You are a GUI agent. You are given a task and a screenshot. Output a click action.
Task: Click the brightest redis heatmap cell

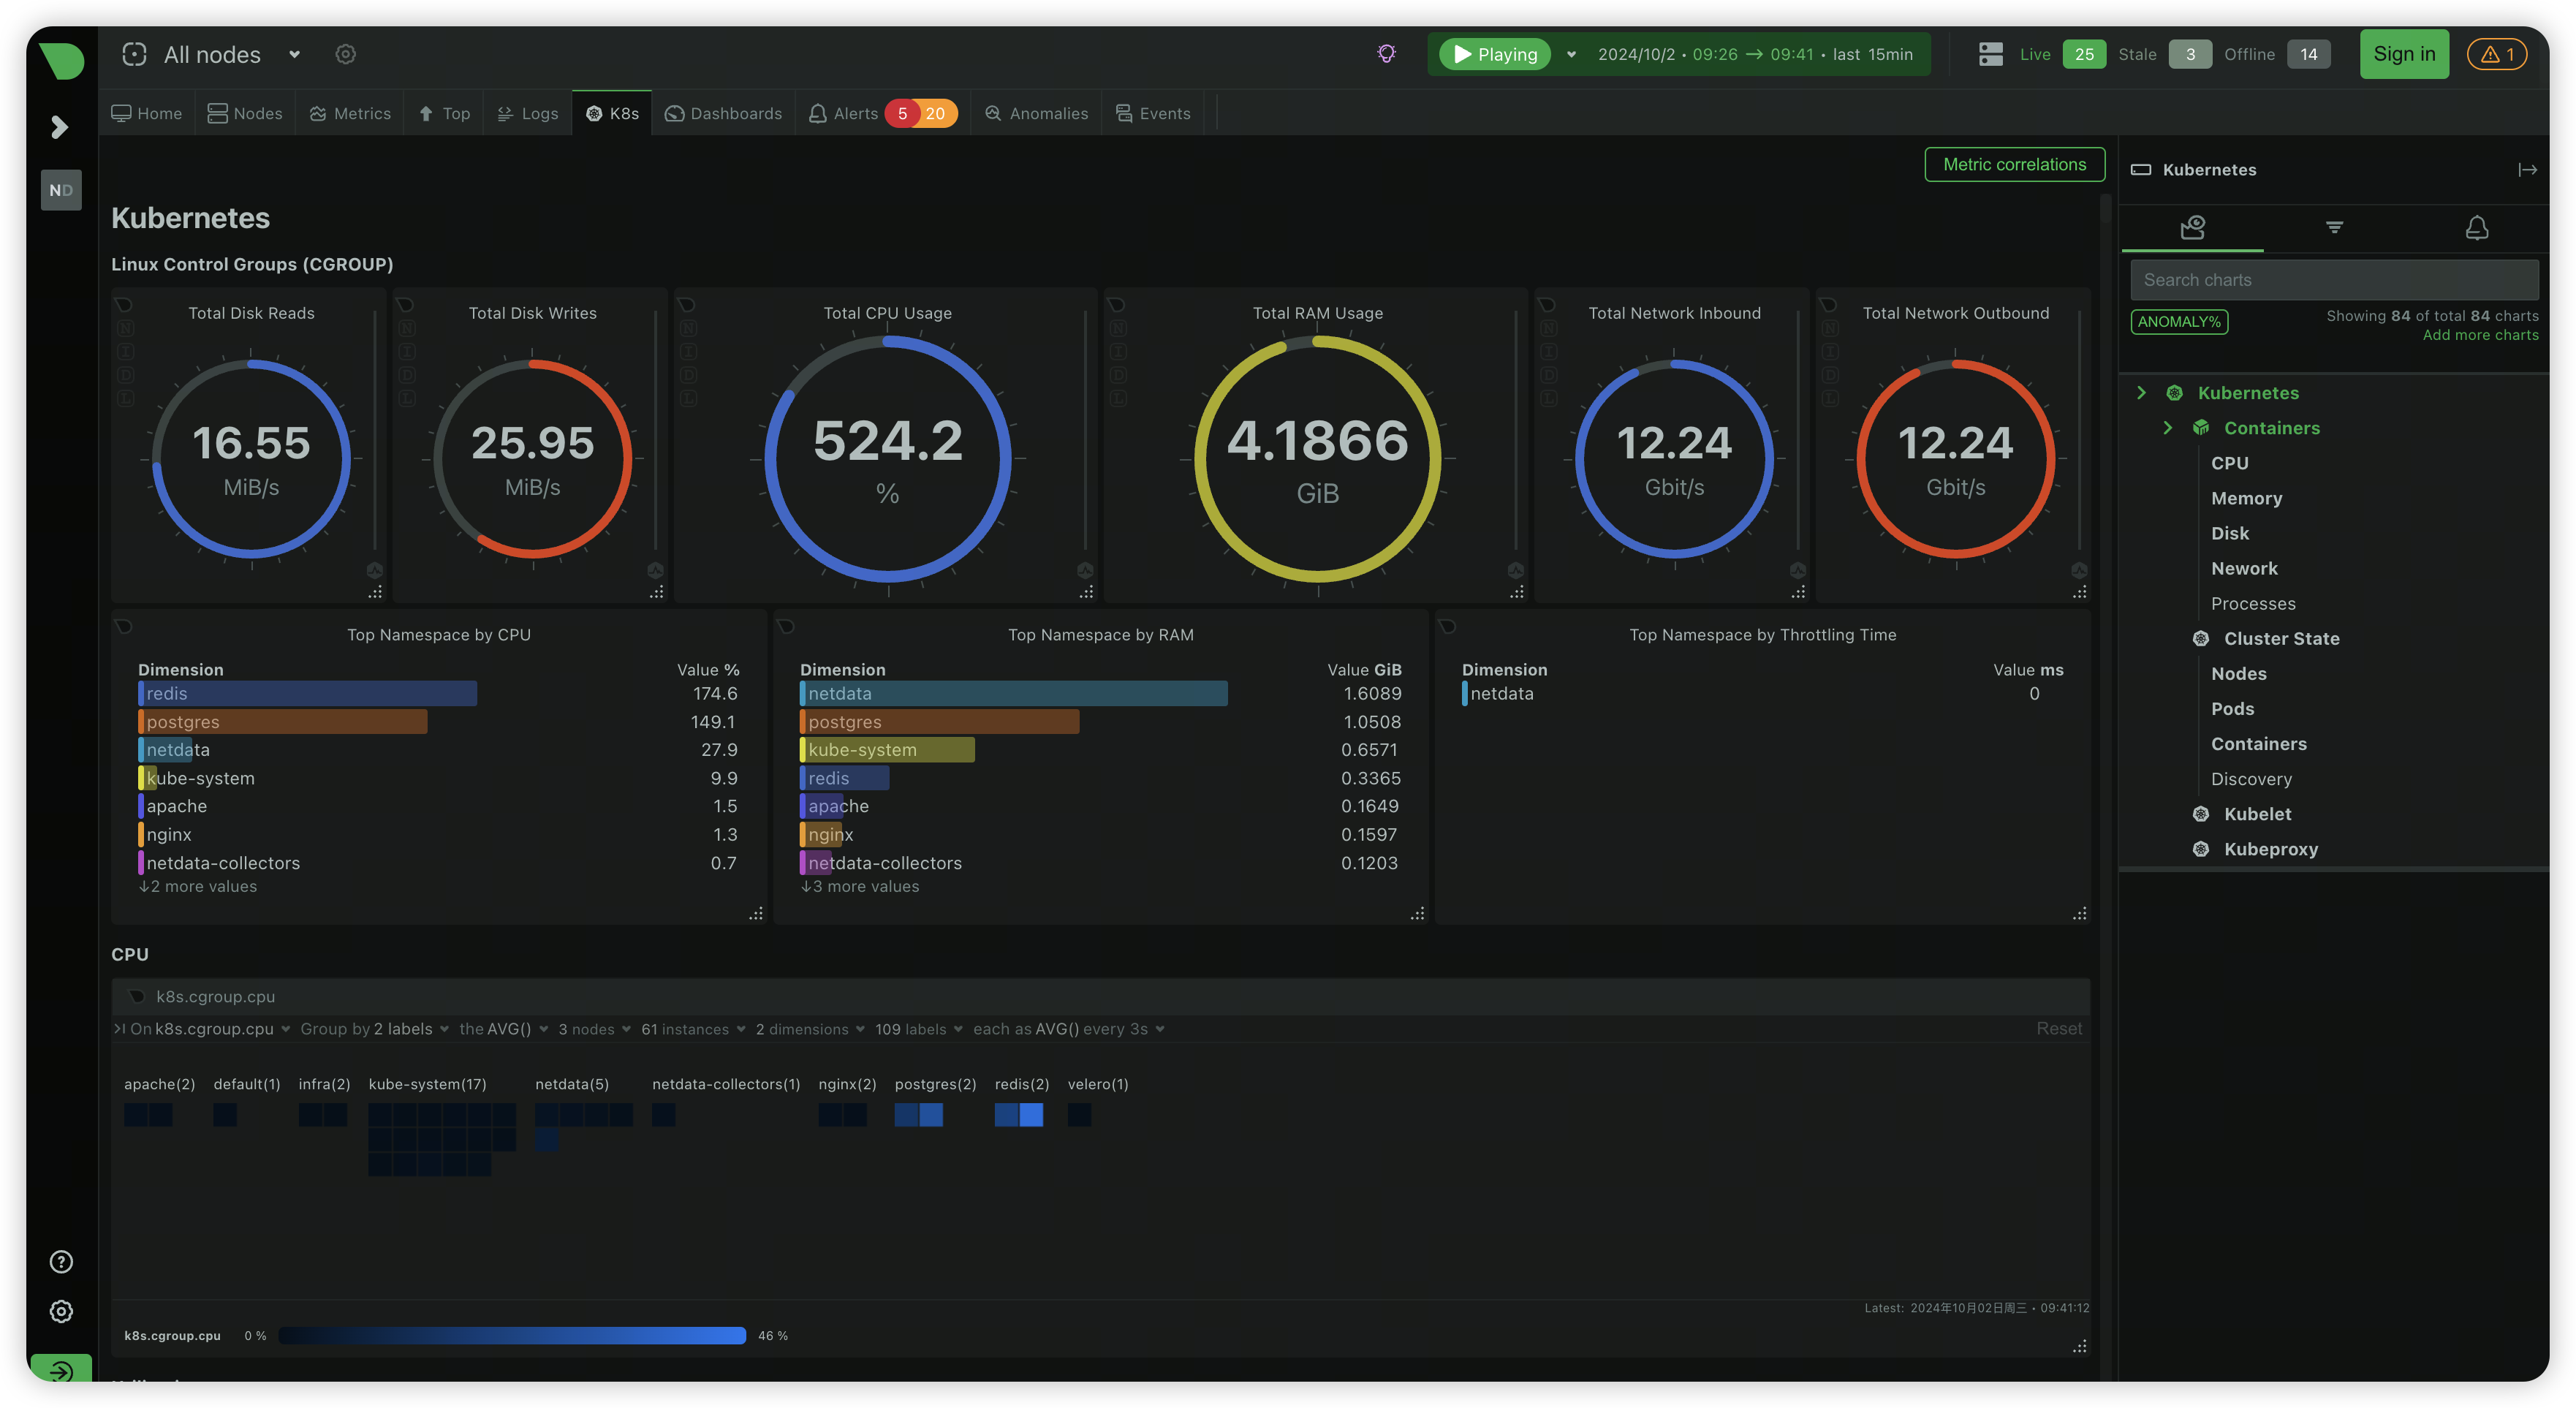(1031, 1114)
